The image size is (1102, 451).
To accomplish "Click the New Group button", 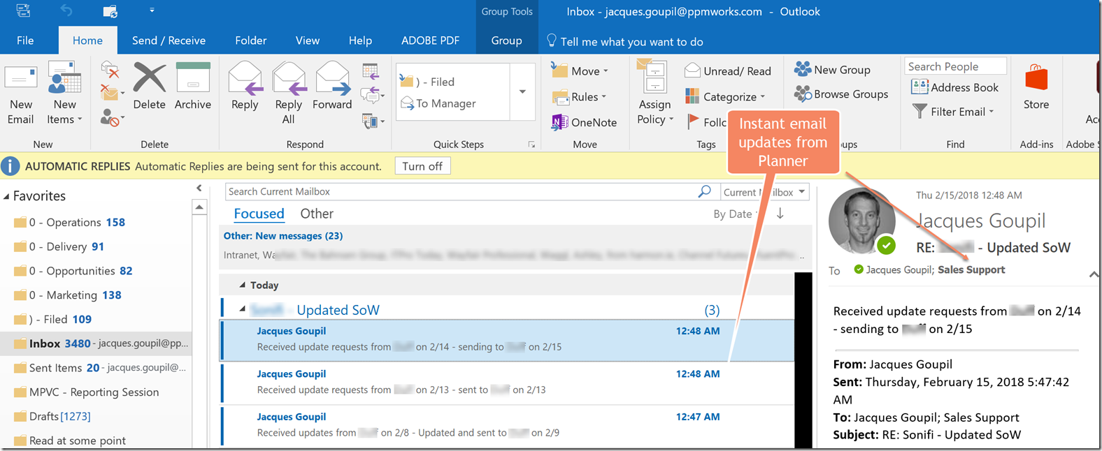I will [x=832, y=69].
